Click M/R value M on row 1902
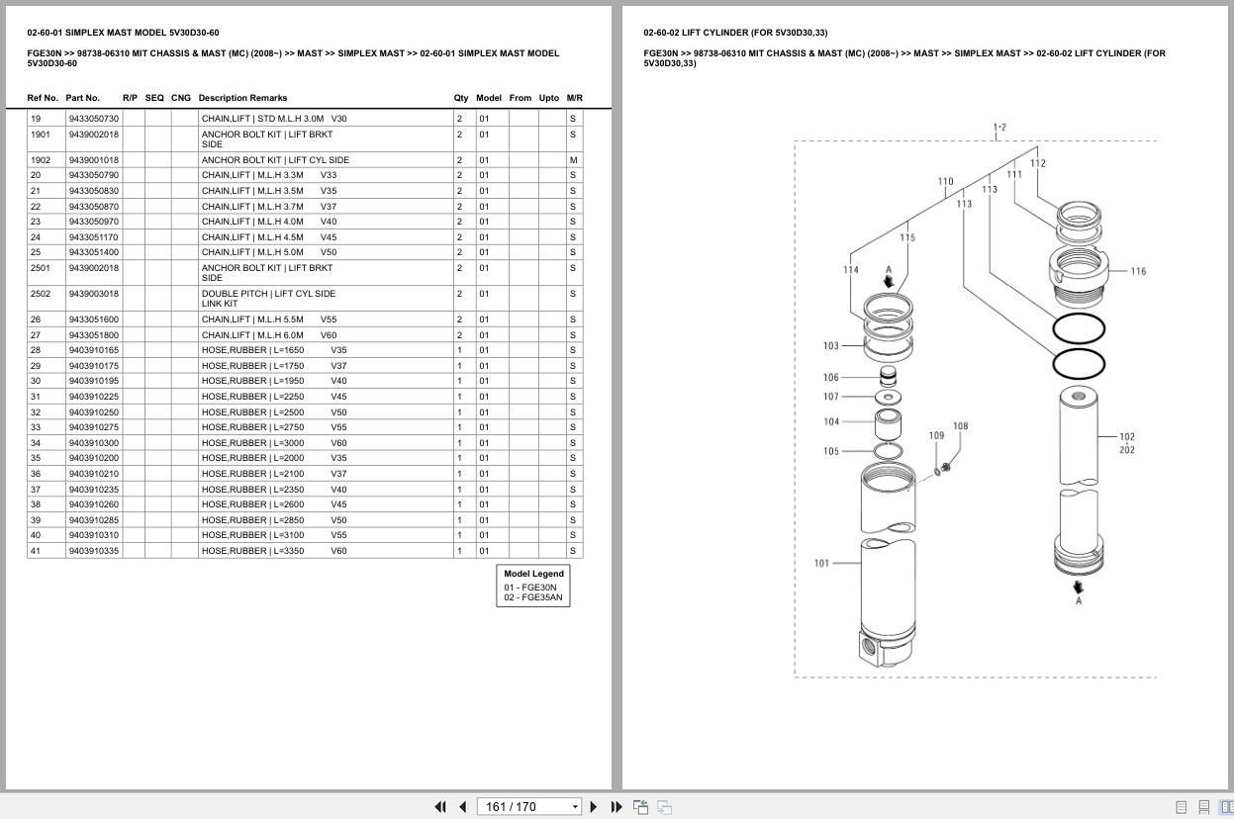Image resolution: width=1234 pixels, height=819 pixels. click(574, 160)
